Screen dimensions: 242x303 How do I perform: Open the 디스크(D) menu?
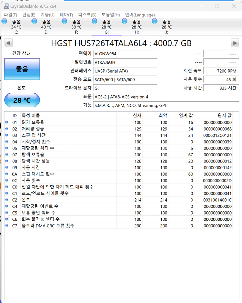87,15
